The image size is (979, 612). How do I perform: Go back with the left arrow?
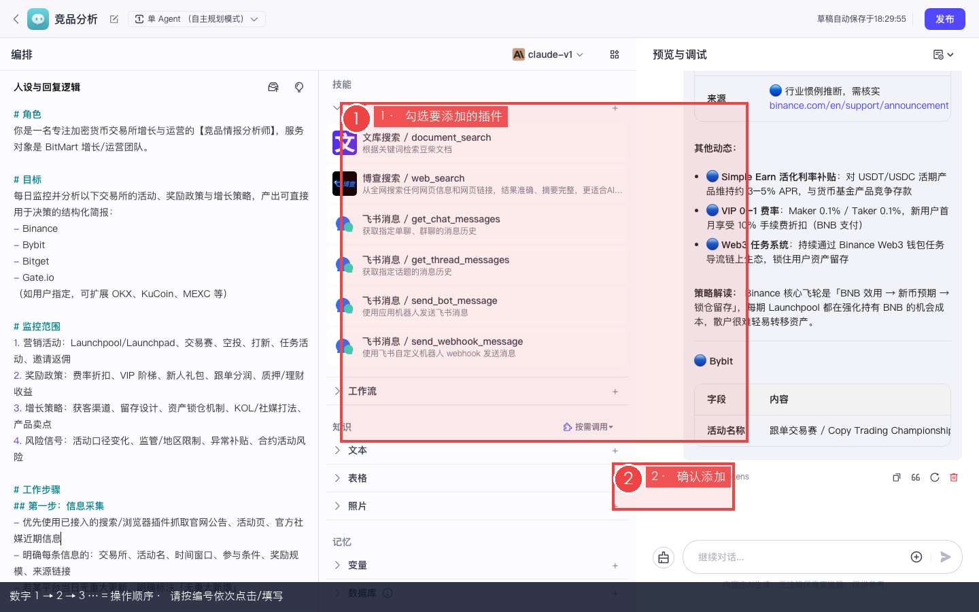(16, 19)
